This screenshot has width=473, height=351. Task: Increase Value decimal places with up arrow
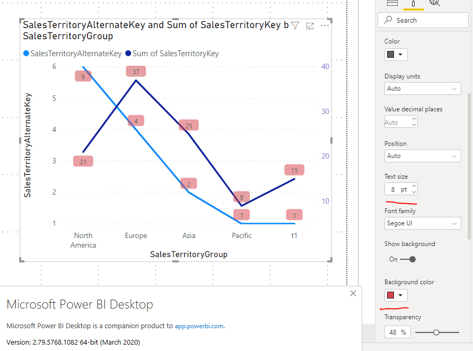coord(414,119)
